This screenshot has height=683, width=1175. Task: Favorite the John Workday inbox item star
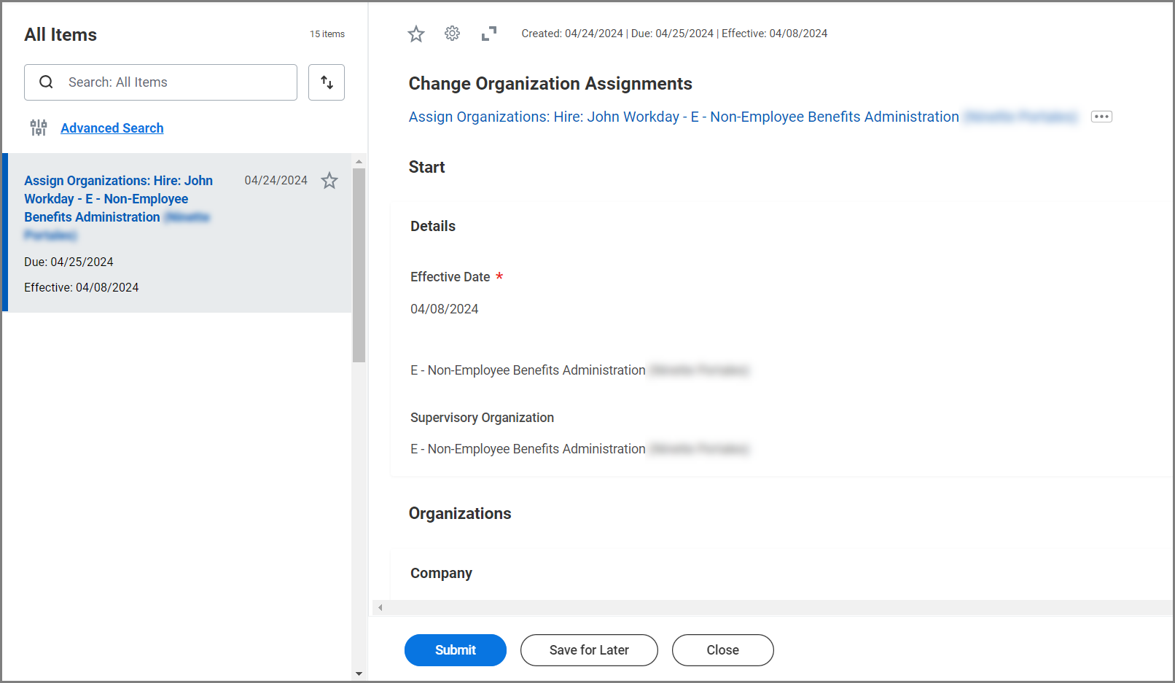click(x=329, y=181)
